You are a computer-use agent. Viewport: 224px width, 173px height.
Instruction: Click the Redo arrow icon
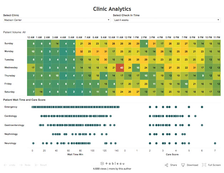point(21,165)
